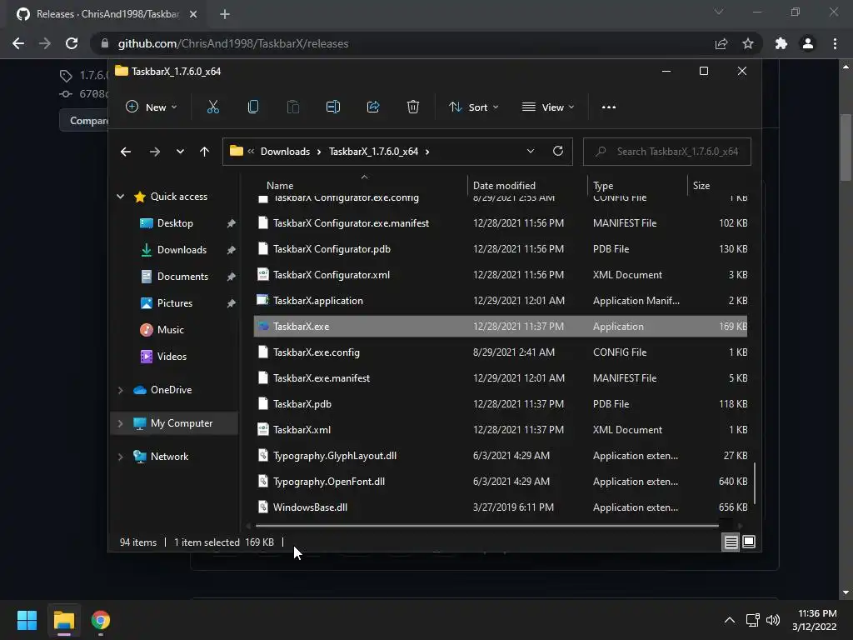Screen dimensions: 853x640
Task: Switch to large thumbnails view icon in status bar
Action: tap(749, 542)
